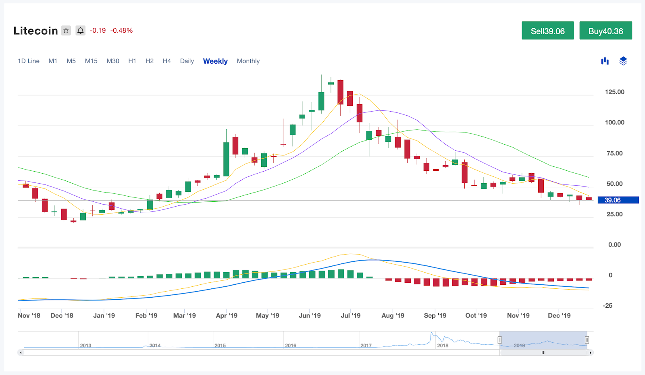The width and height of the screenshot is (645, 375).
Task: Click the 2017 label in navigator
Action: [366, 346]
